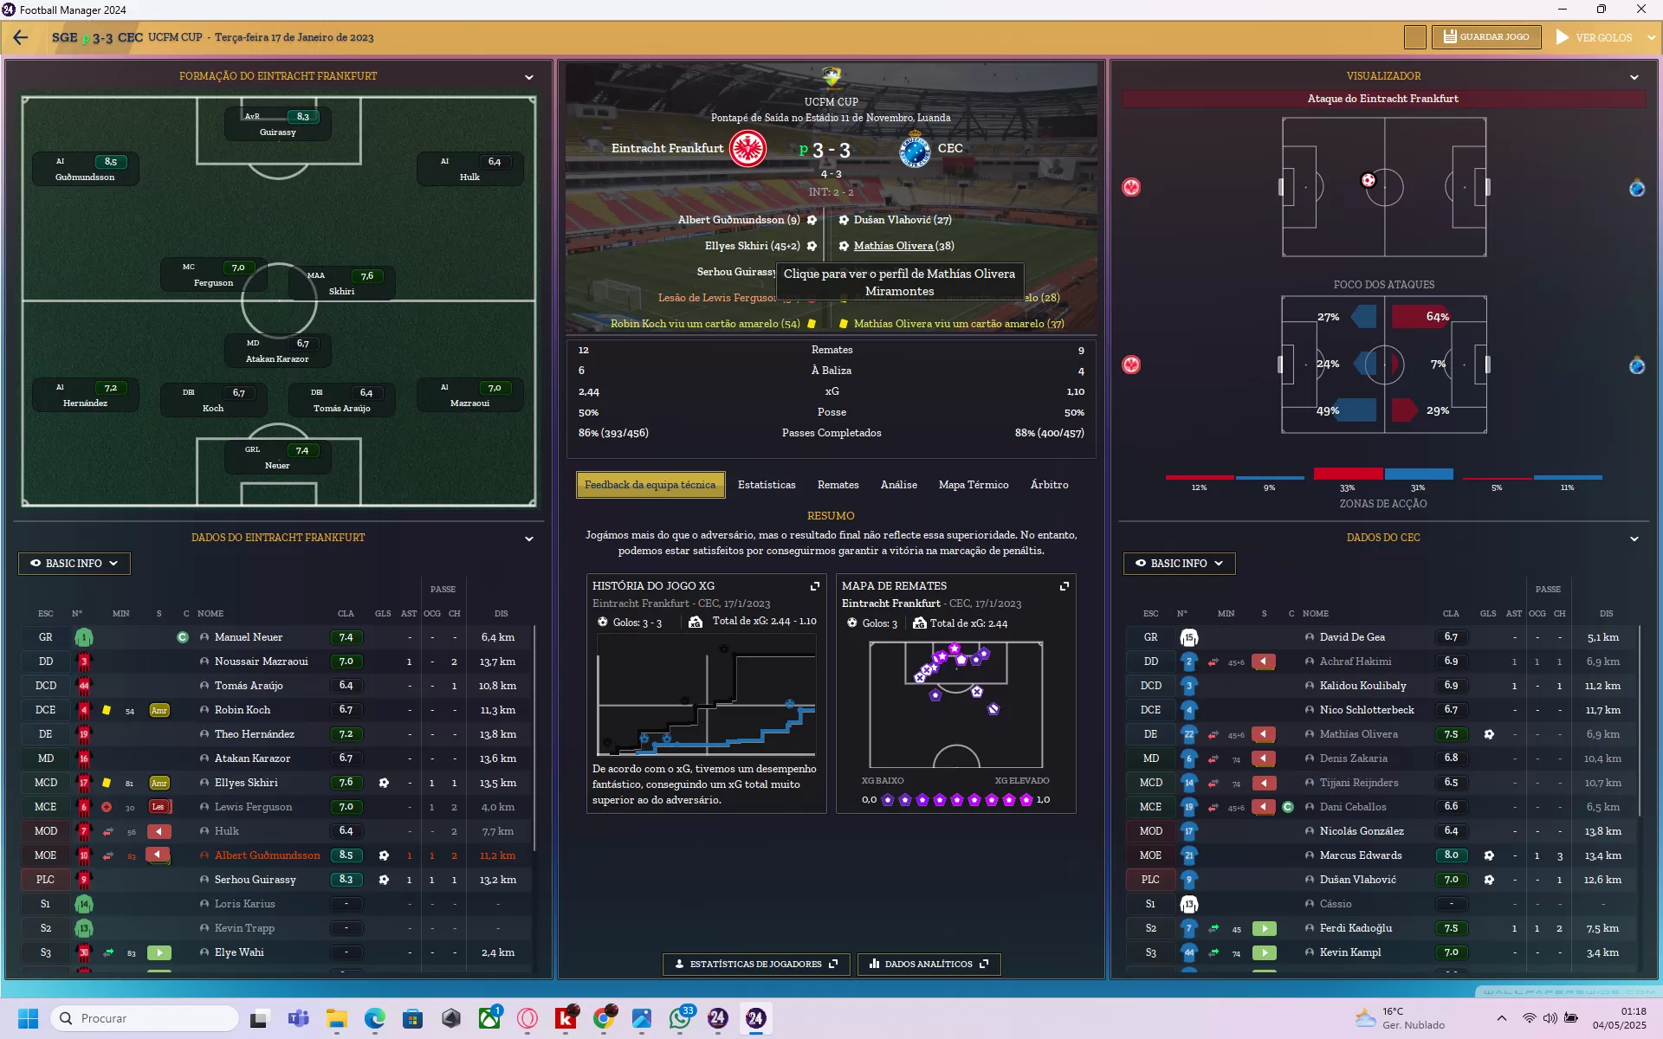
Task: Open the Windows Start menu
Action: (28, 1018)
